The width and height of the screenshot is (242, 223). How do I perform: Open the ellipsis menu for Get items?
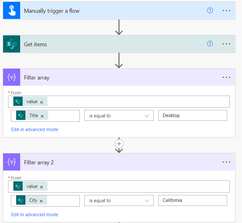click(226, 44)
